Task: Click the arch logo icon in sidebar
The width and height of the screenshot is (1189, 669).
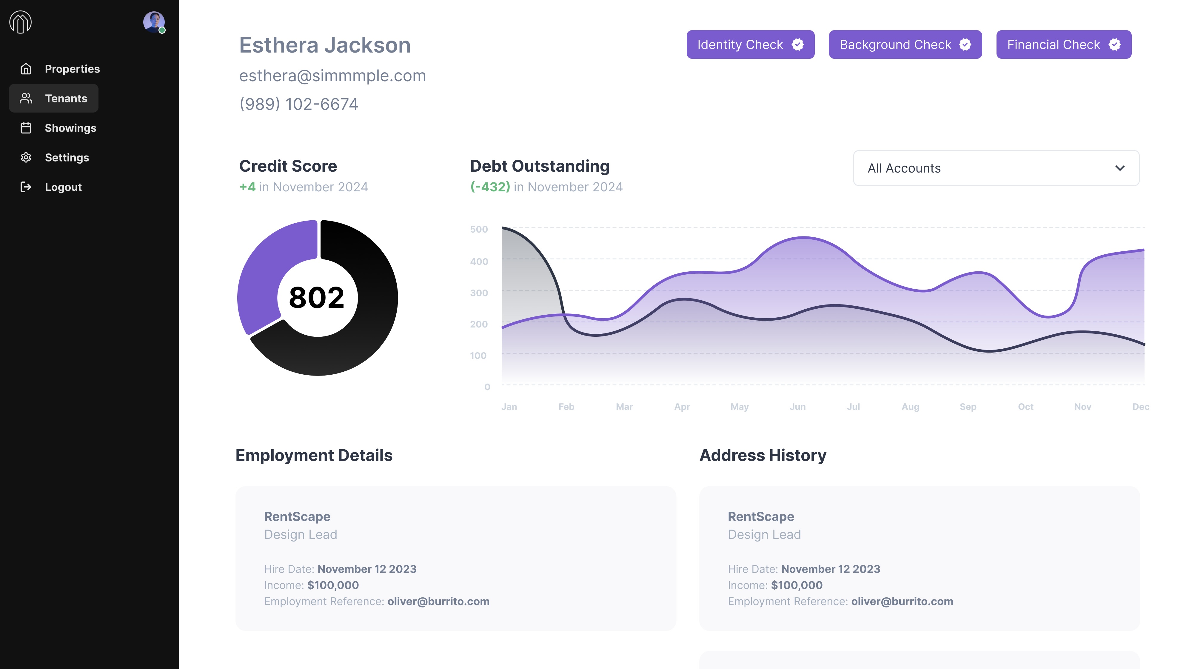Action: (20, 22)
